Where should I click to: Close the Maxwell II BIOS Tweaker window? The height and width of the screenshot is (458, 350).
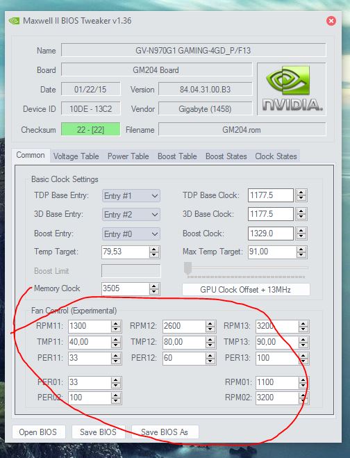[331, 21]
